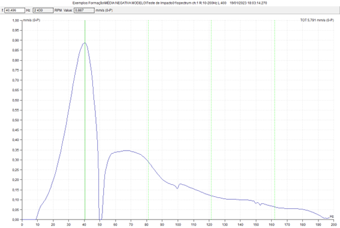Click the 100 tick on frequency axis

(x=178, y=224)
